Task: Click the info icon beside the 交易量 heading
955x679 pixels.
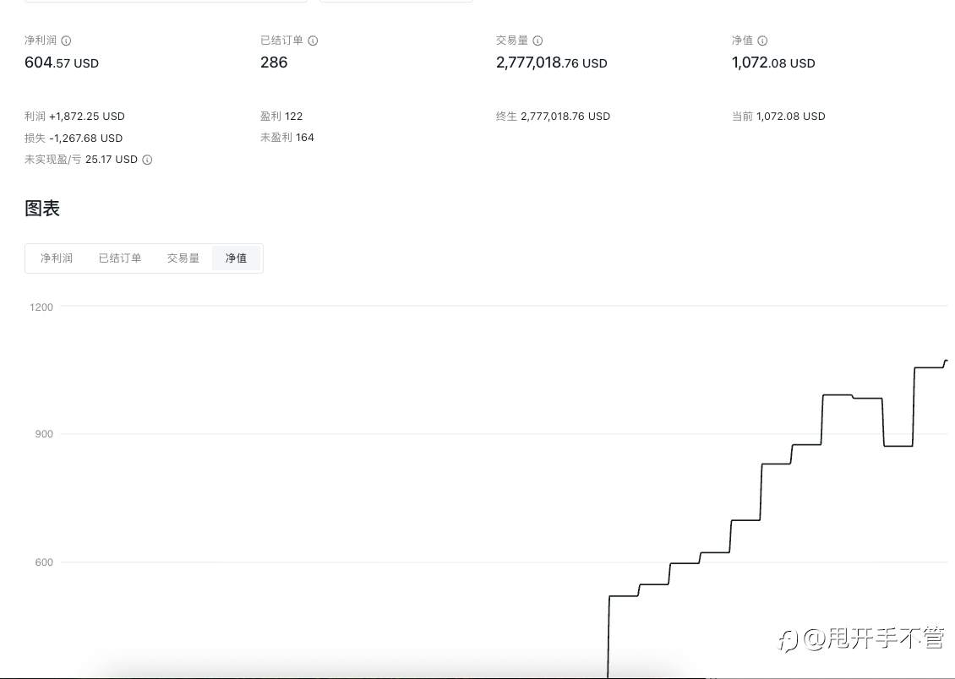Action: [x=538, y=41]
